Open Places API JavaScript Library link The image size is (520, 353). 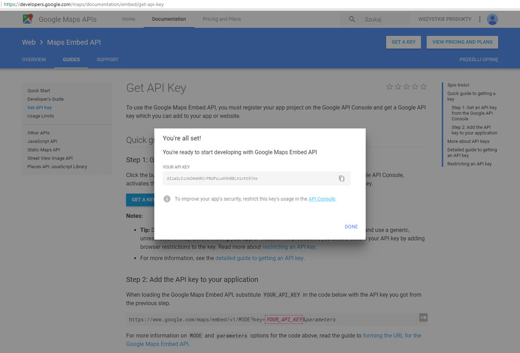[57, 167]
